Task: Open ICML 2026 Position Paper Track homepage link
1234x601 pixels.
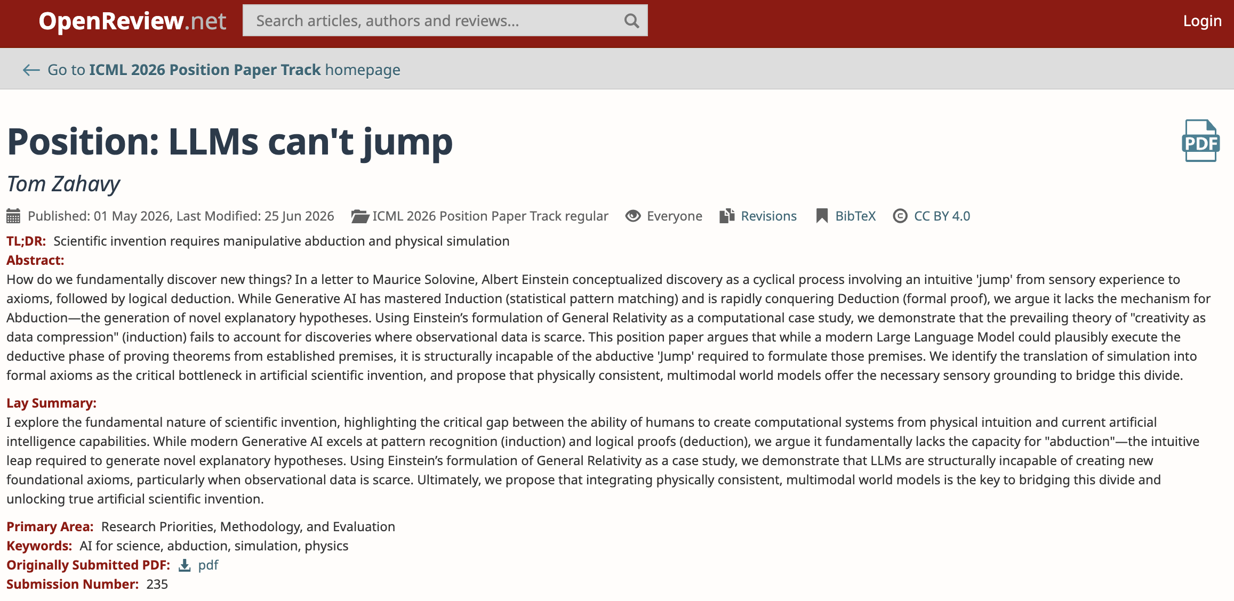Action: (x=224, y=70)
